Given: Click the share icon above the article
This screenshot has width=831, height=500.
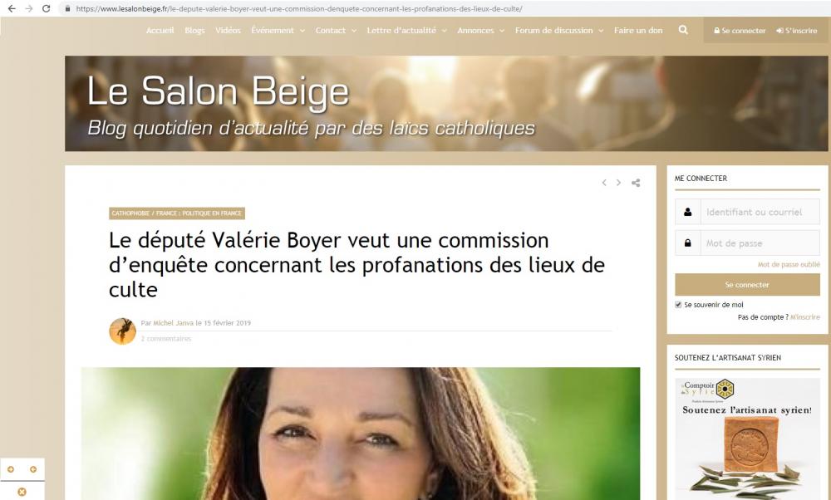Looking at the screenshot, I should pos(636,183).
